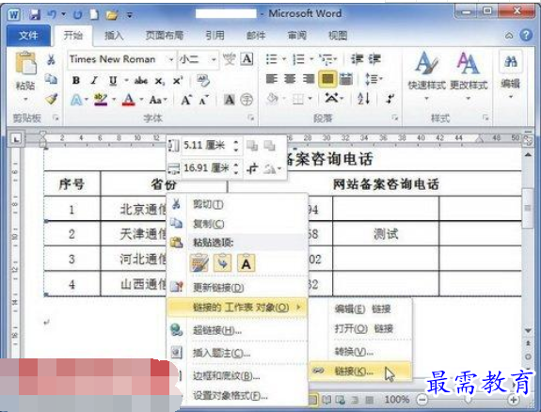
Task: Click the Paste clipboard icon
Action: tap(25, 63)
